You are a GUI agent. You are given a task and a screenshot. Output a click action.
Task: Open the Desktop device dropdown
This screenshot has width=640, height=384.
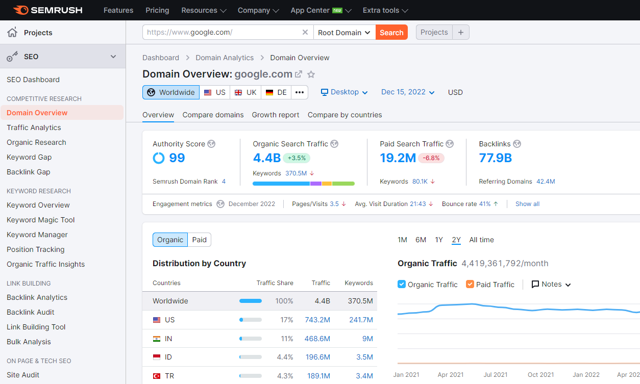[344, 92]
